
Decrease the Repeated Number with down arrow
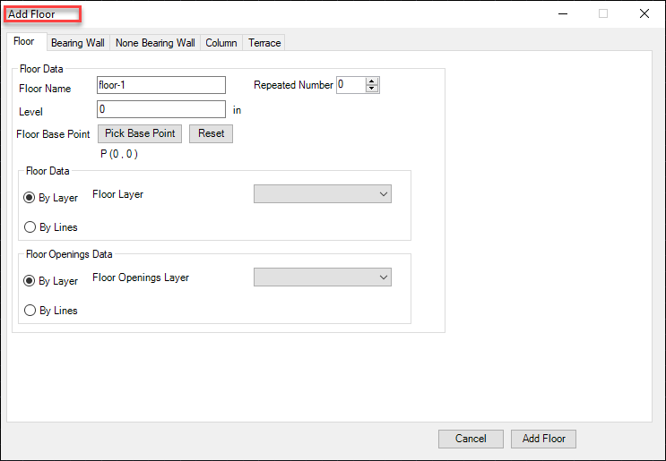(373, 89)
